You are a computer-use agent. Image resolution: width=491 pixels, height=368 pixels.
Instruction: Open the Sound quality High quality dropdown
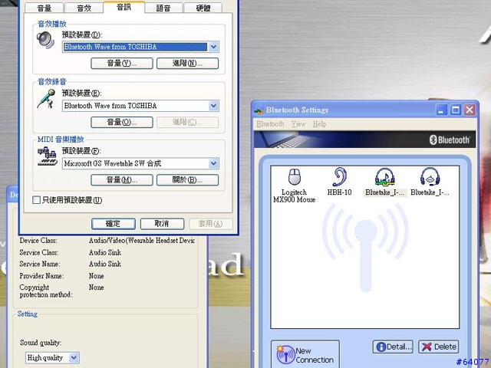coord(74,358)
